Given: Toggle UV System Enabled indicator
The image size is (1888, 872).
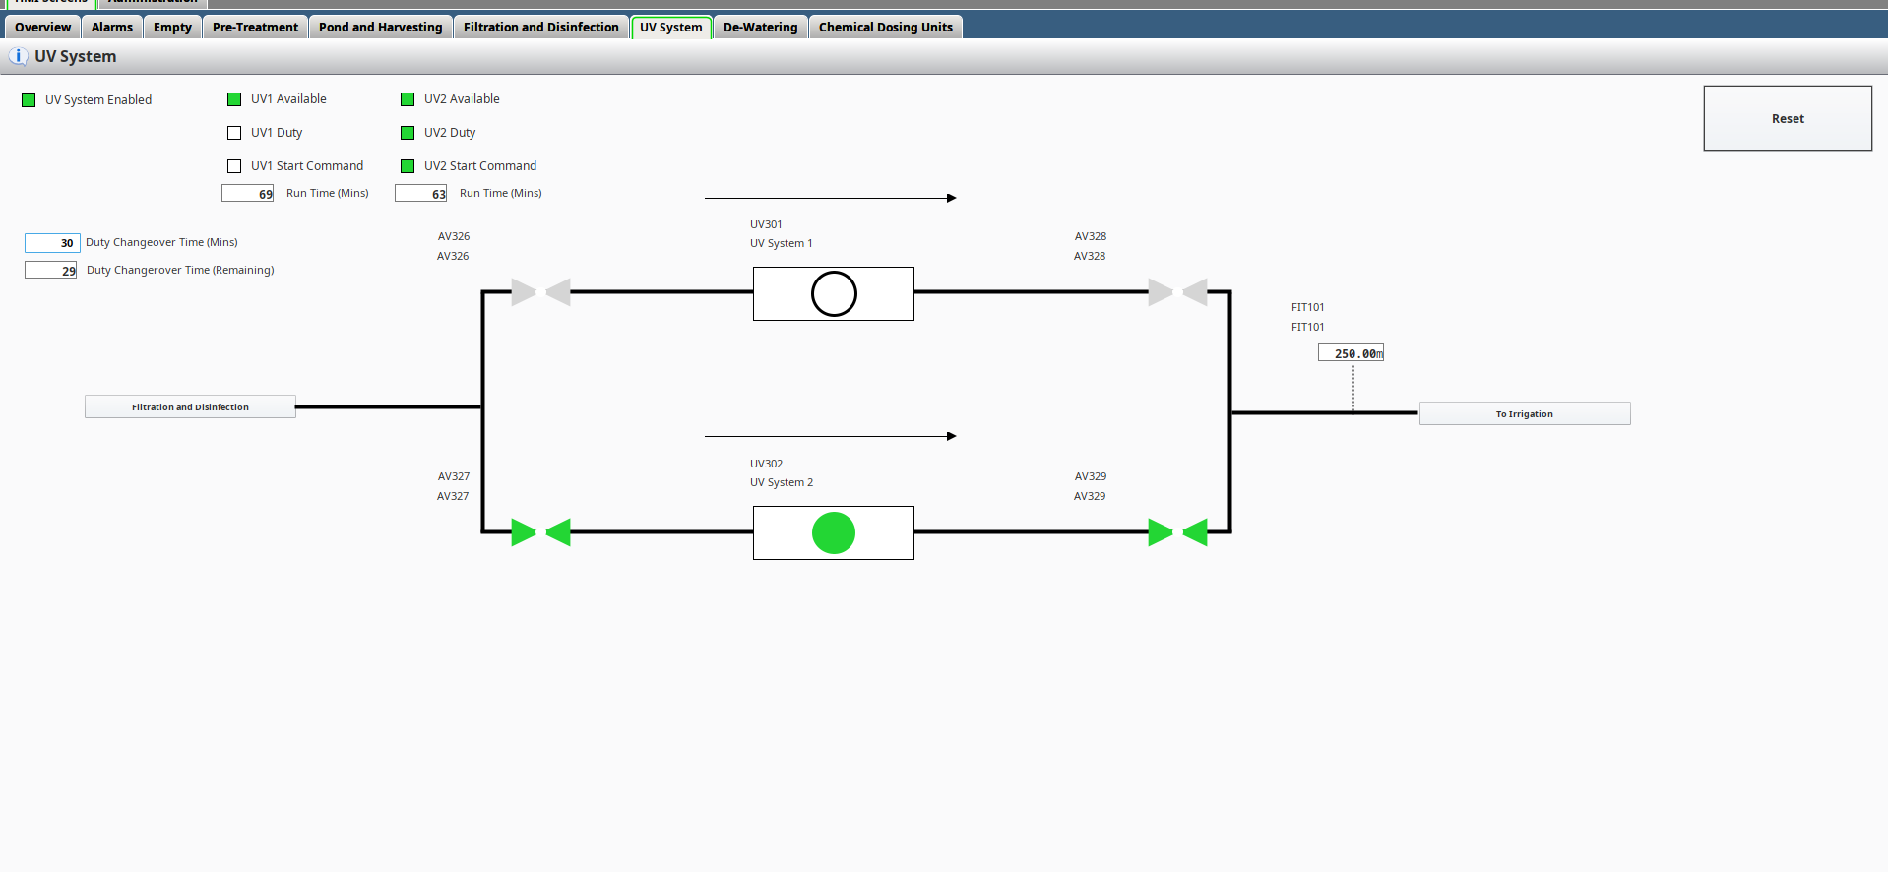Looking at the screenshot, I should tap(29, 100).
